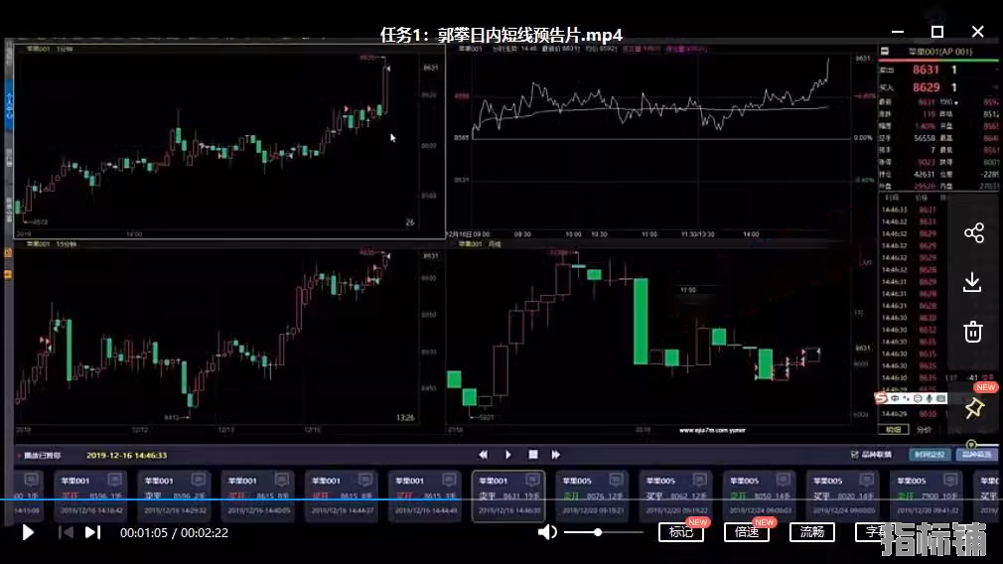Open comment icon on the 8631 19手 trade card

pyautogui.click(x=532, y=480)
